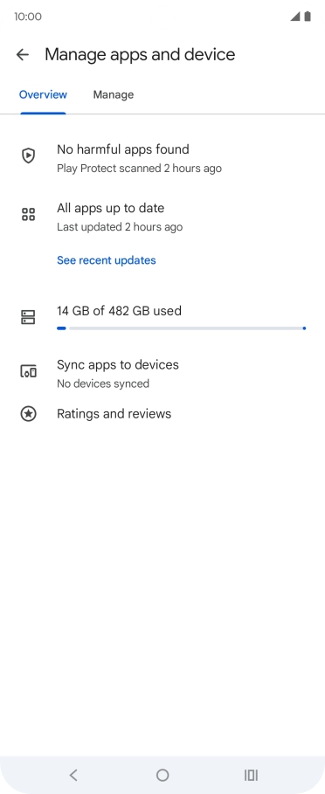This screenshot has height=794, width=325.
Task: Tap the ratings star icon
Action: click(28, 414)
